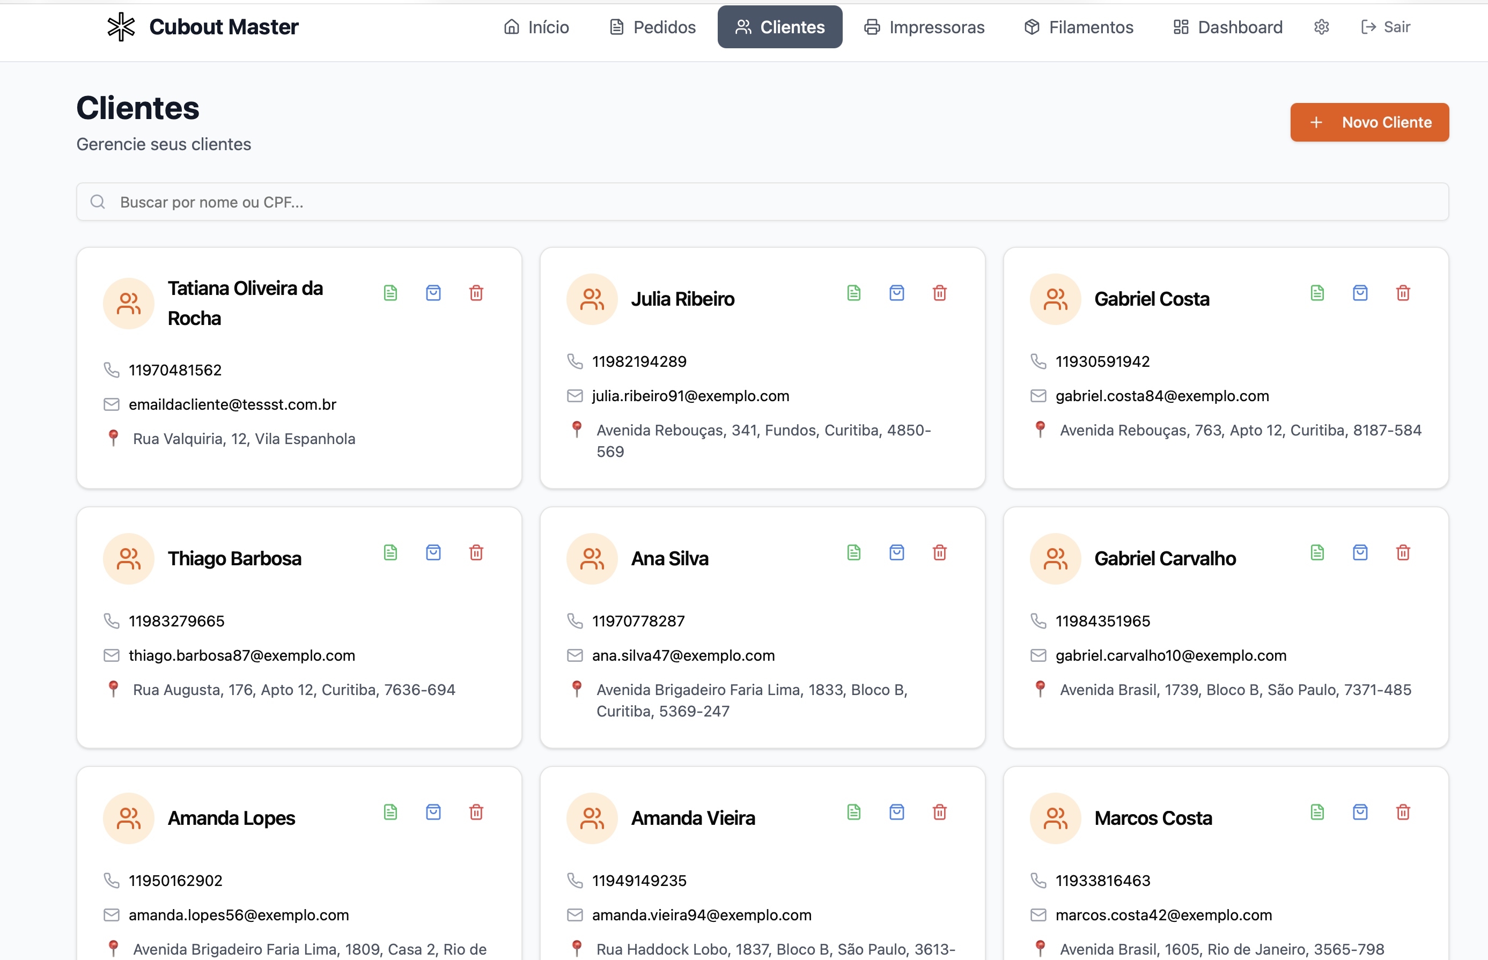Click email thiago.barbosa87@exemplo.com

(x=242, y=655)
